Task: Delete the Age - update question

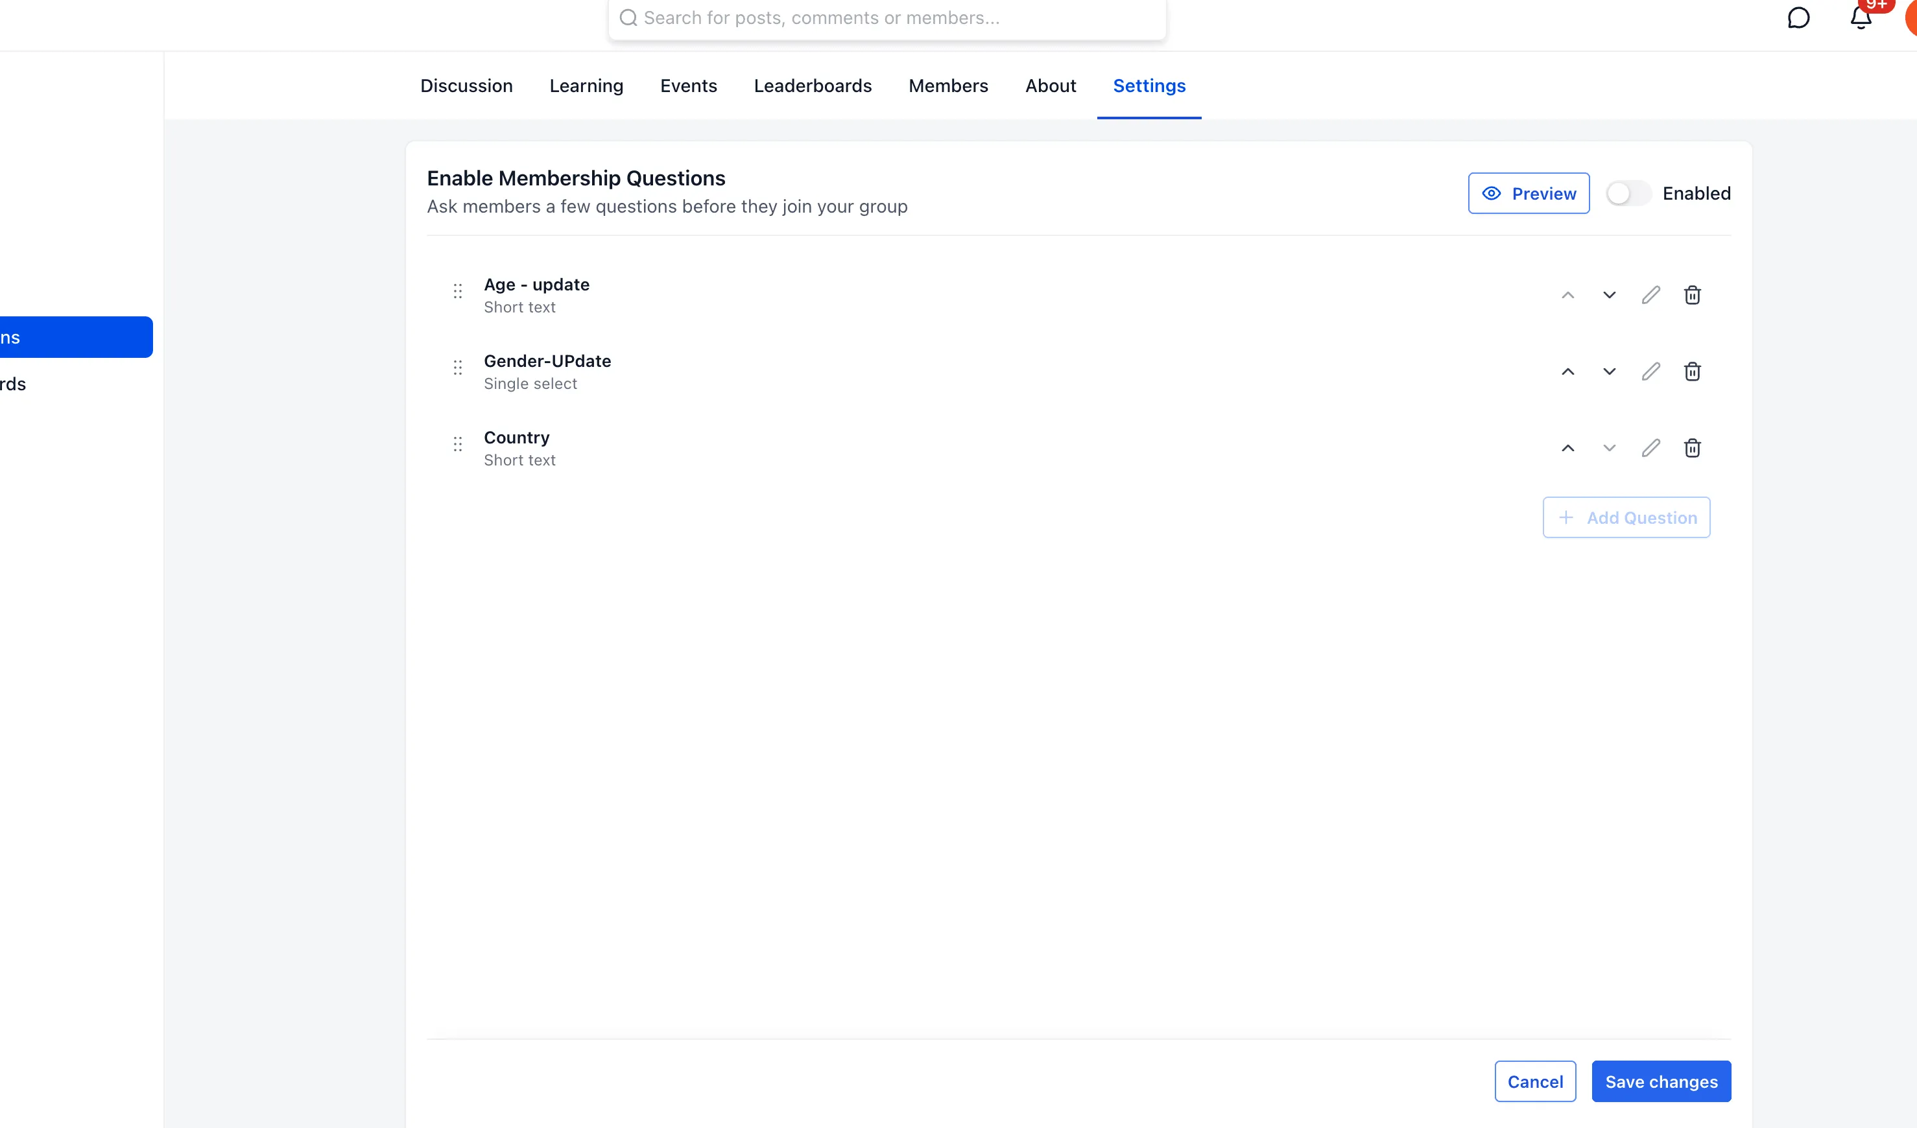Action: pos(1692,295)
